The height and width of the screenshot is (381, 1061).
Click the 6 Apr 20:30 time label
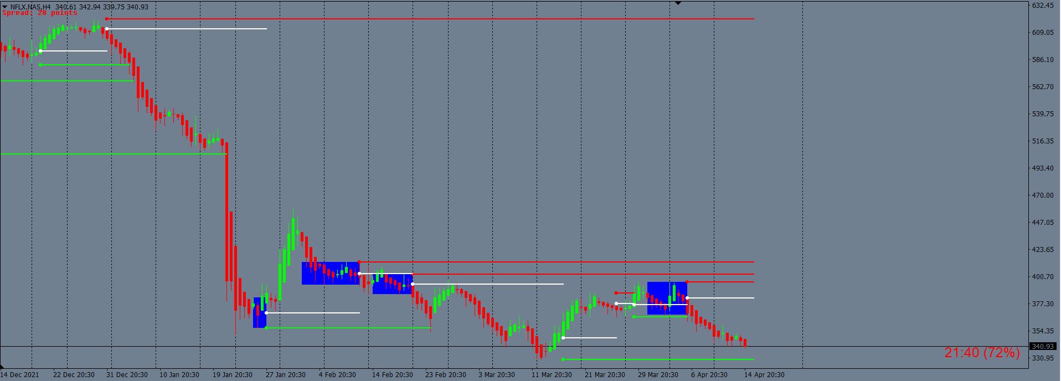tap(709, 375)
